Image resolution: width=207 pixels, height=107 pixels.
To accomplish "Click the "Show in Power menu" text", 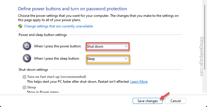I will pos(43,92).
